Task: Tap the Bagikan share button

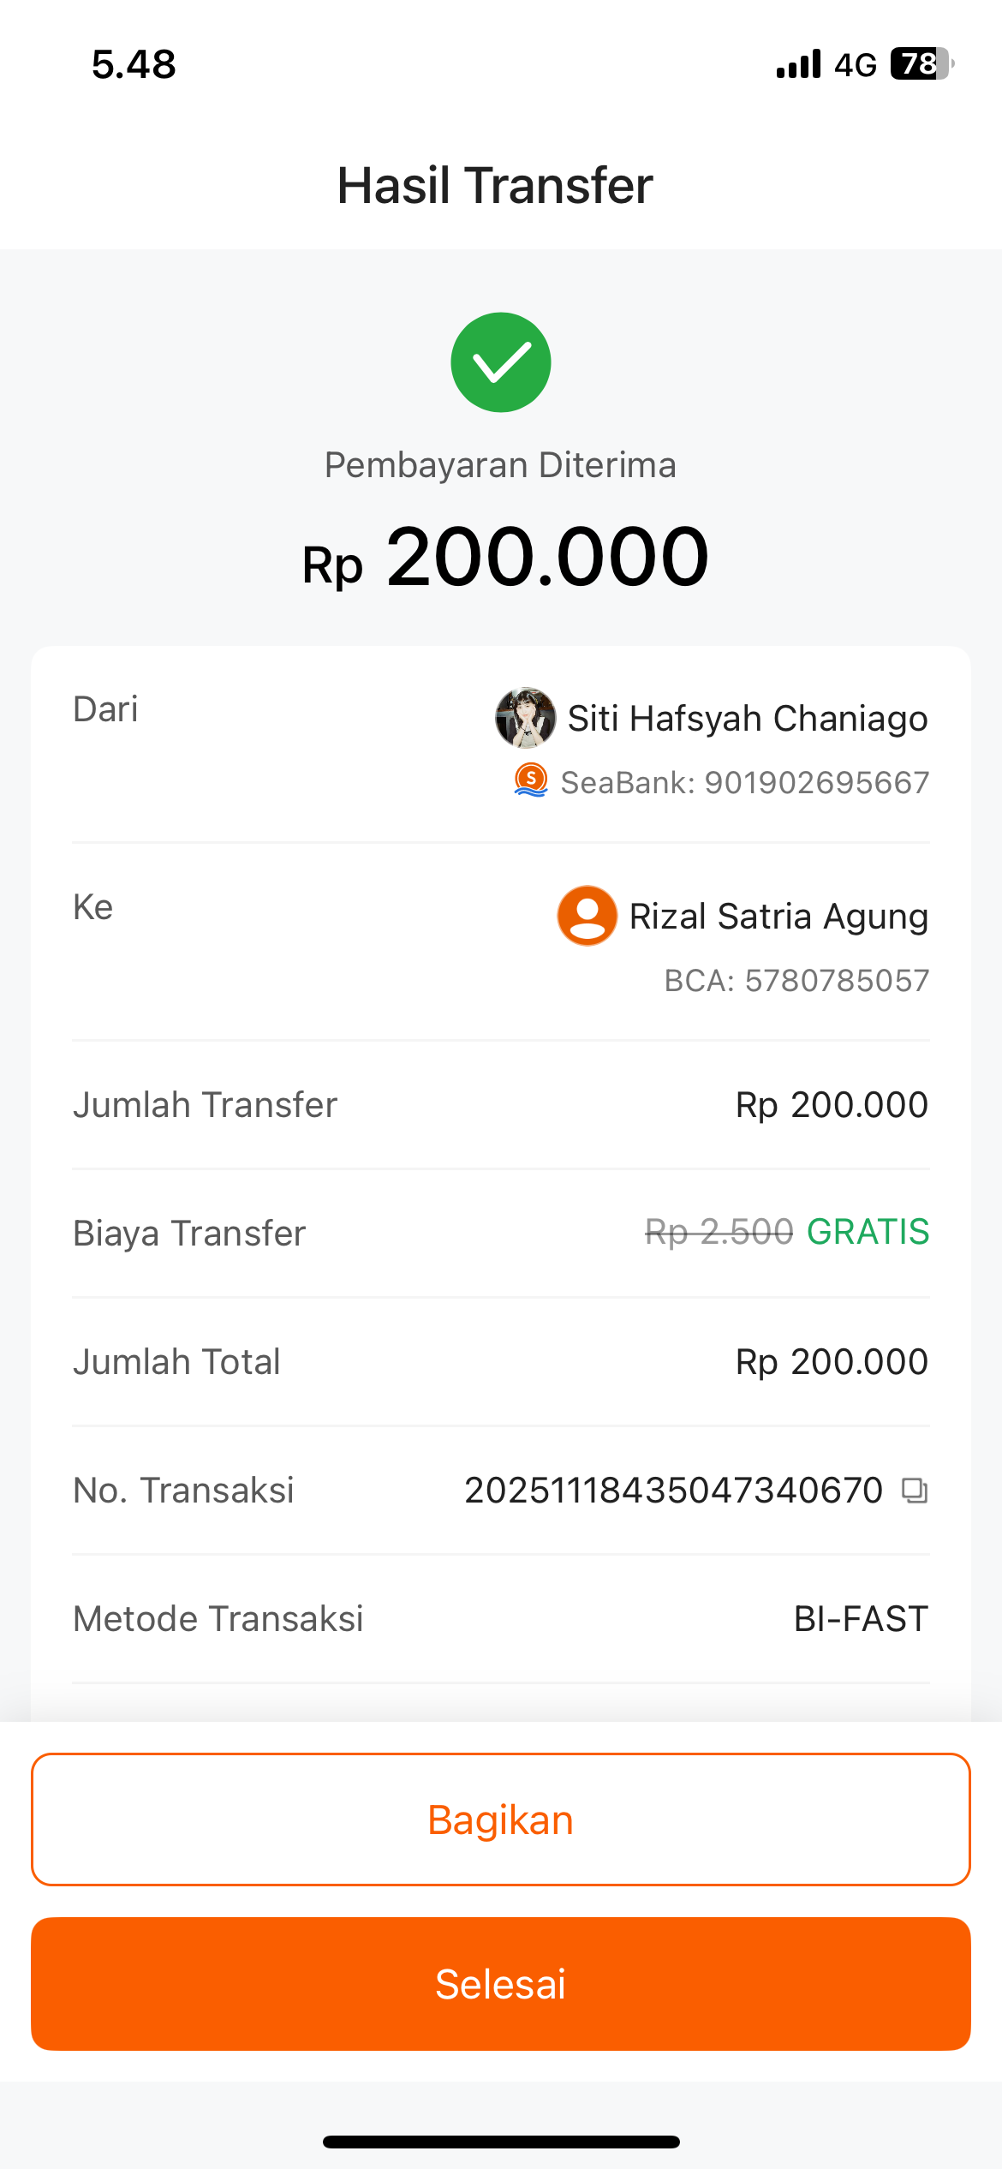Action: 501,1819
